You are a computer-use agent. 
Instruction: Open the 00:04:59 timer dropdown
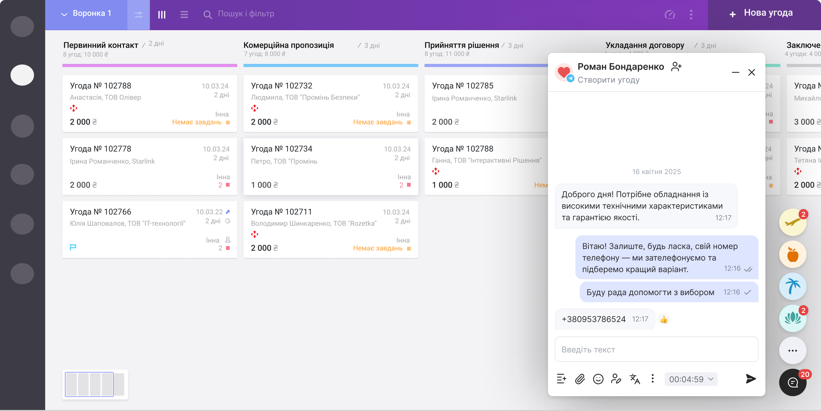(x=691, y=379)
